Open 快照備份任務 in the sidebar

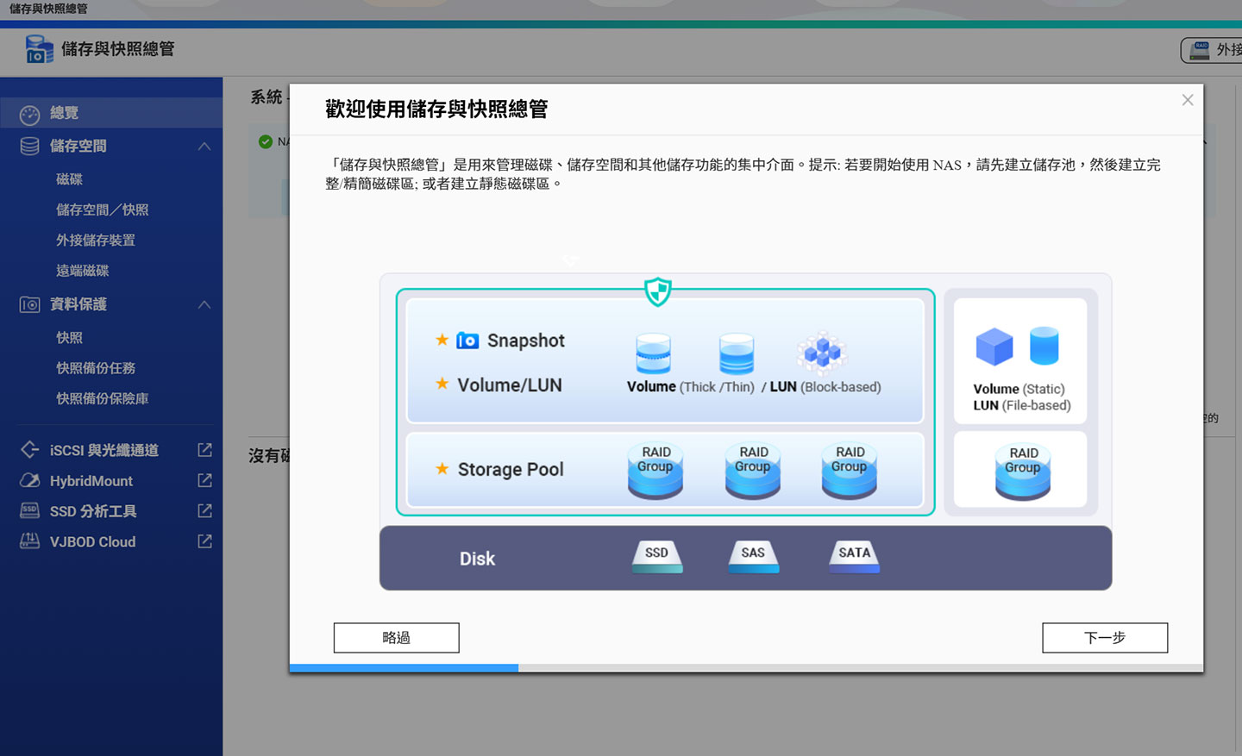(96, 368)
